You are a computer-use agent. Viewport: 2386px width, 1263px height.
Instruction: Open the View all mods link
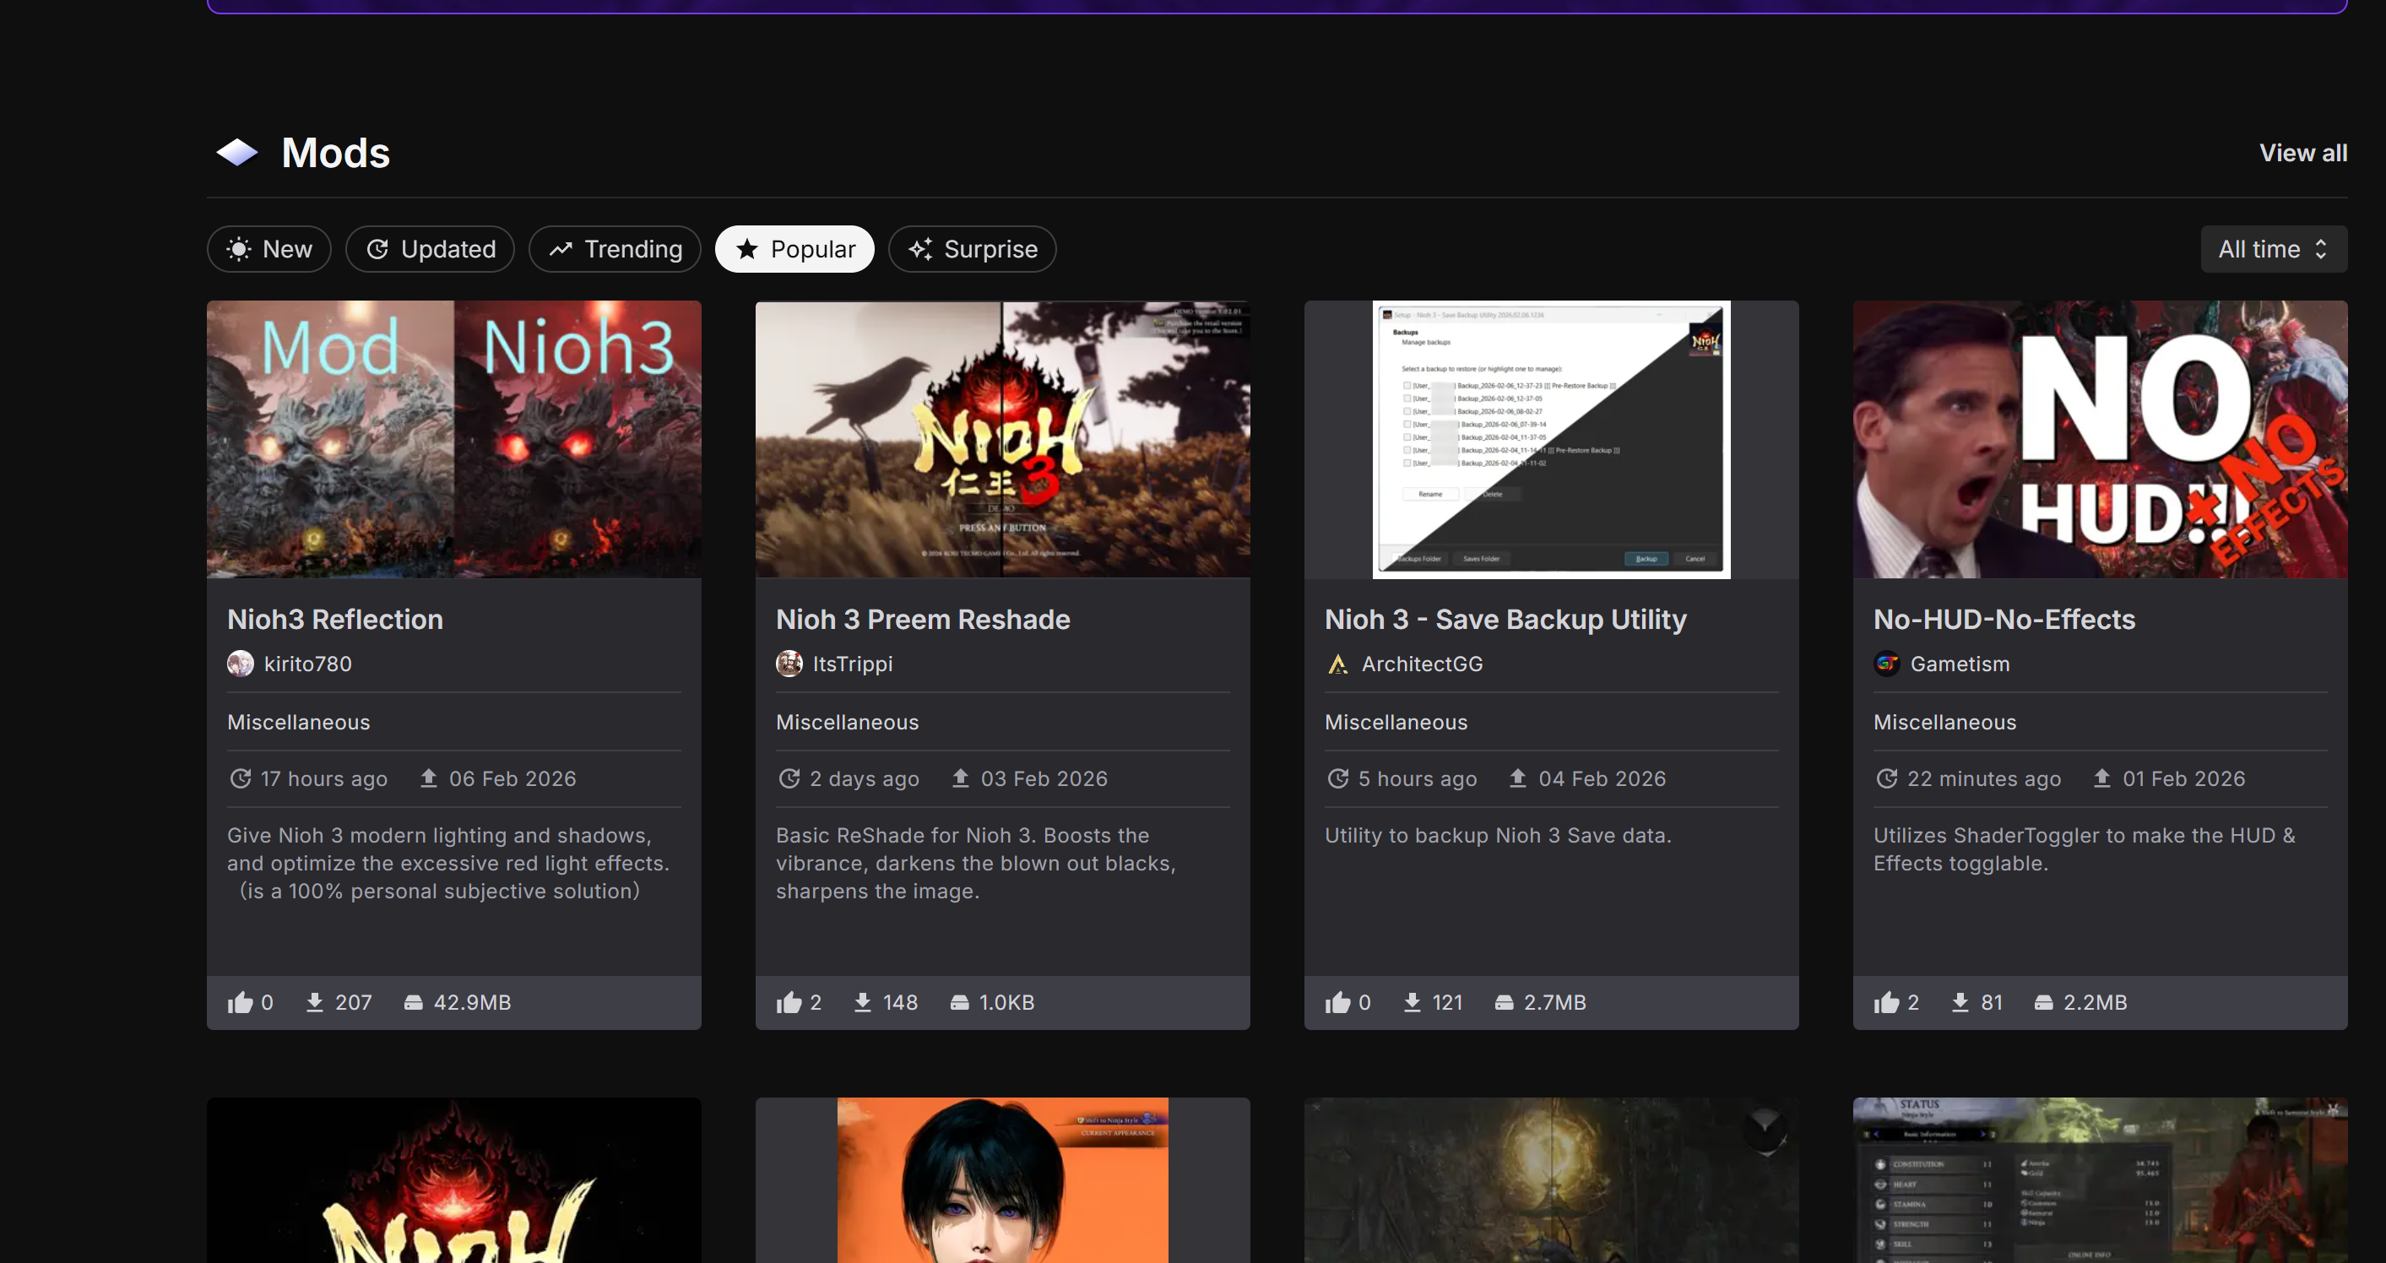point(2302,153)
